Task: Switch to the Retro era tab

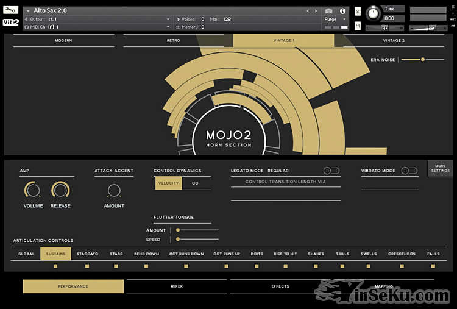Action: click(x=174, y=41)
